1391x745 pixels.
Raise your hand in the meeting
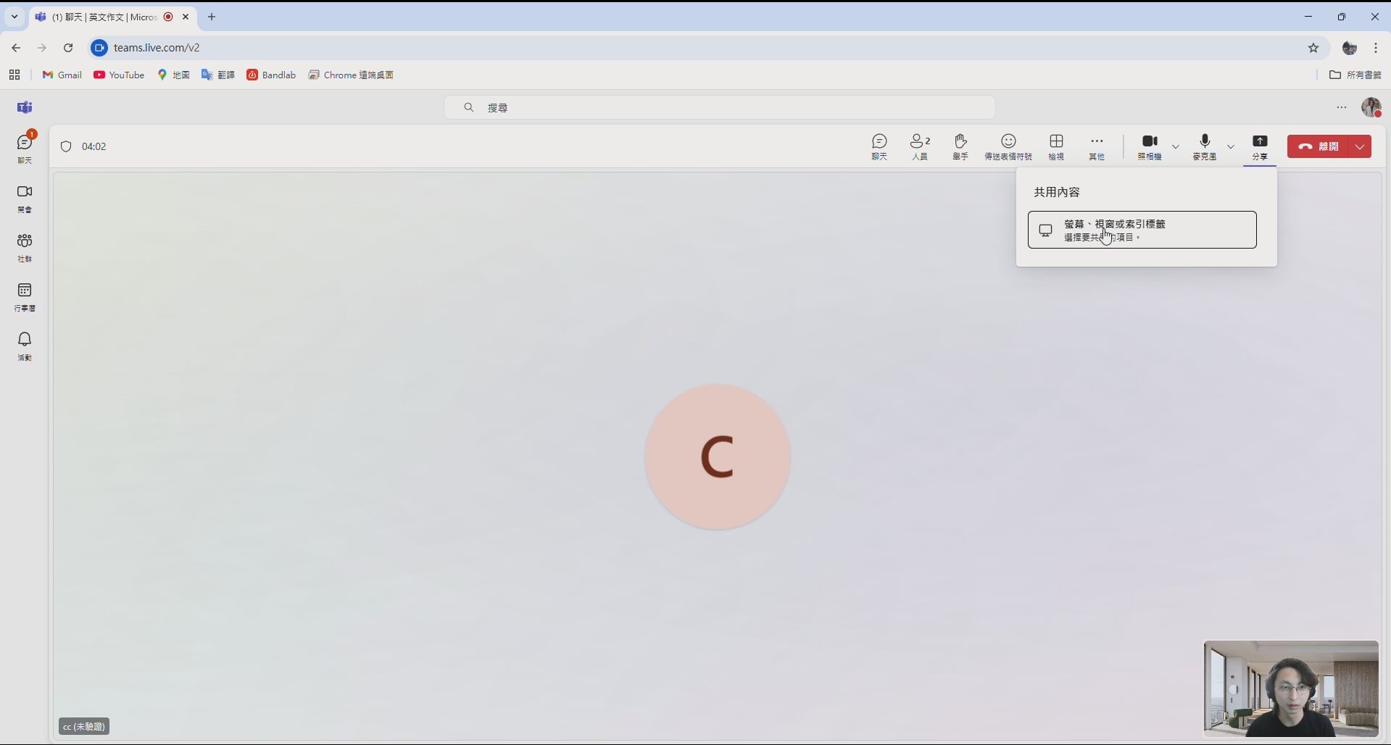pyautogui.click(x=960, y=146)
